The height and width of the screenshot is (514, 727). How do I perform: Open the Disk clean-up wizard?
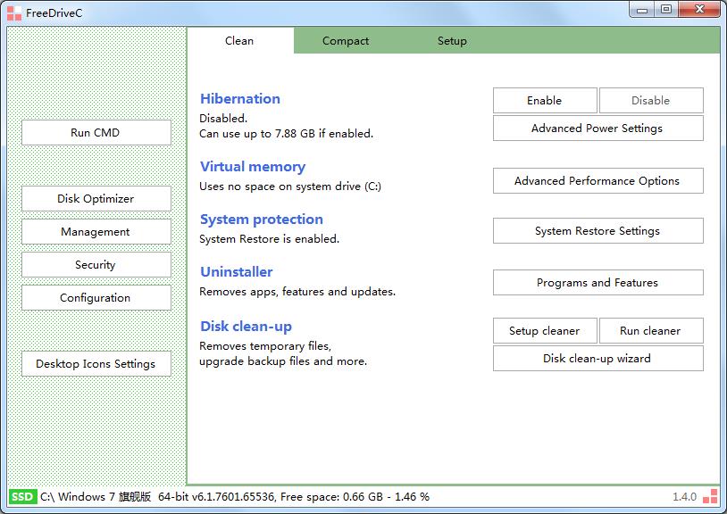tap(597, 359)
